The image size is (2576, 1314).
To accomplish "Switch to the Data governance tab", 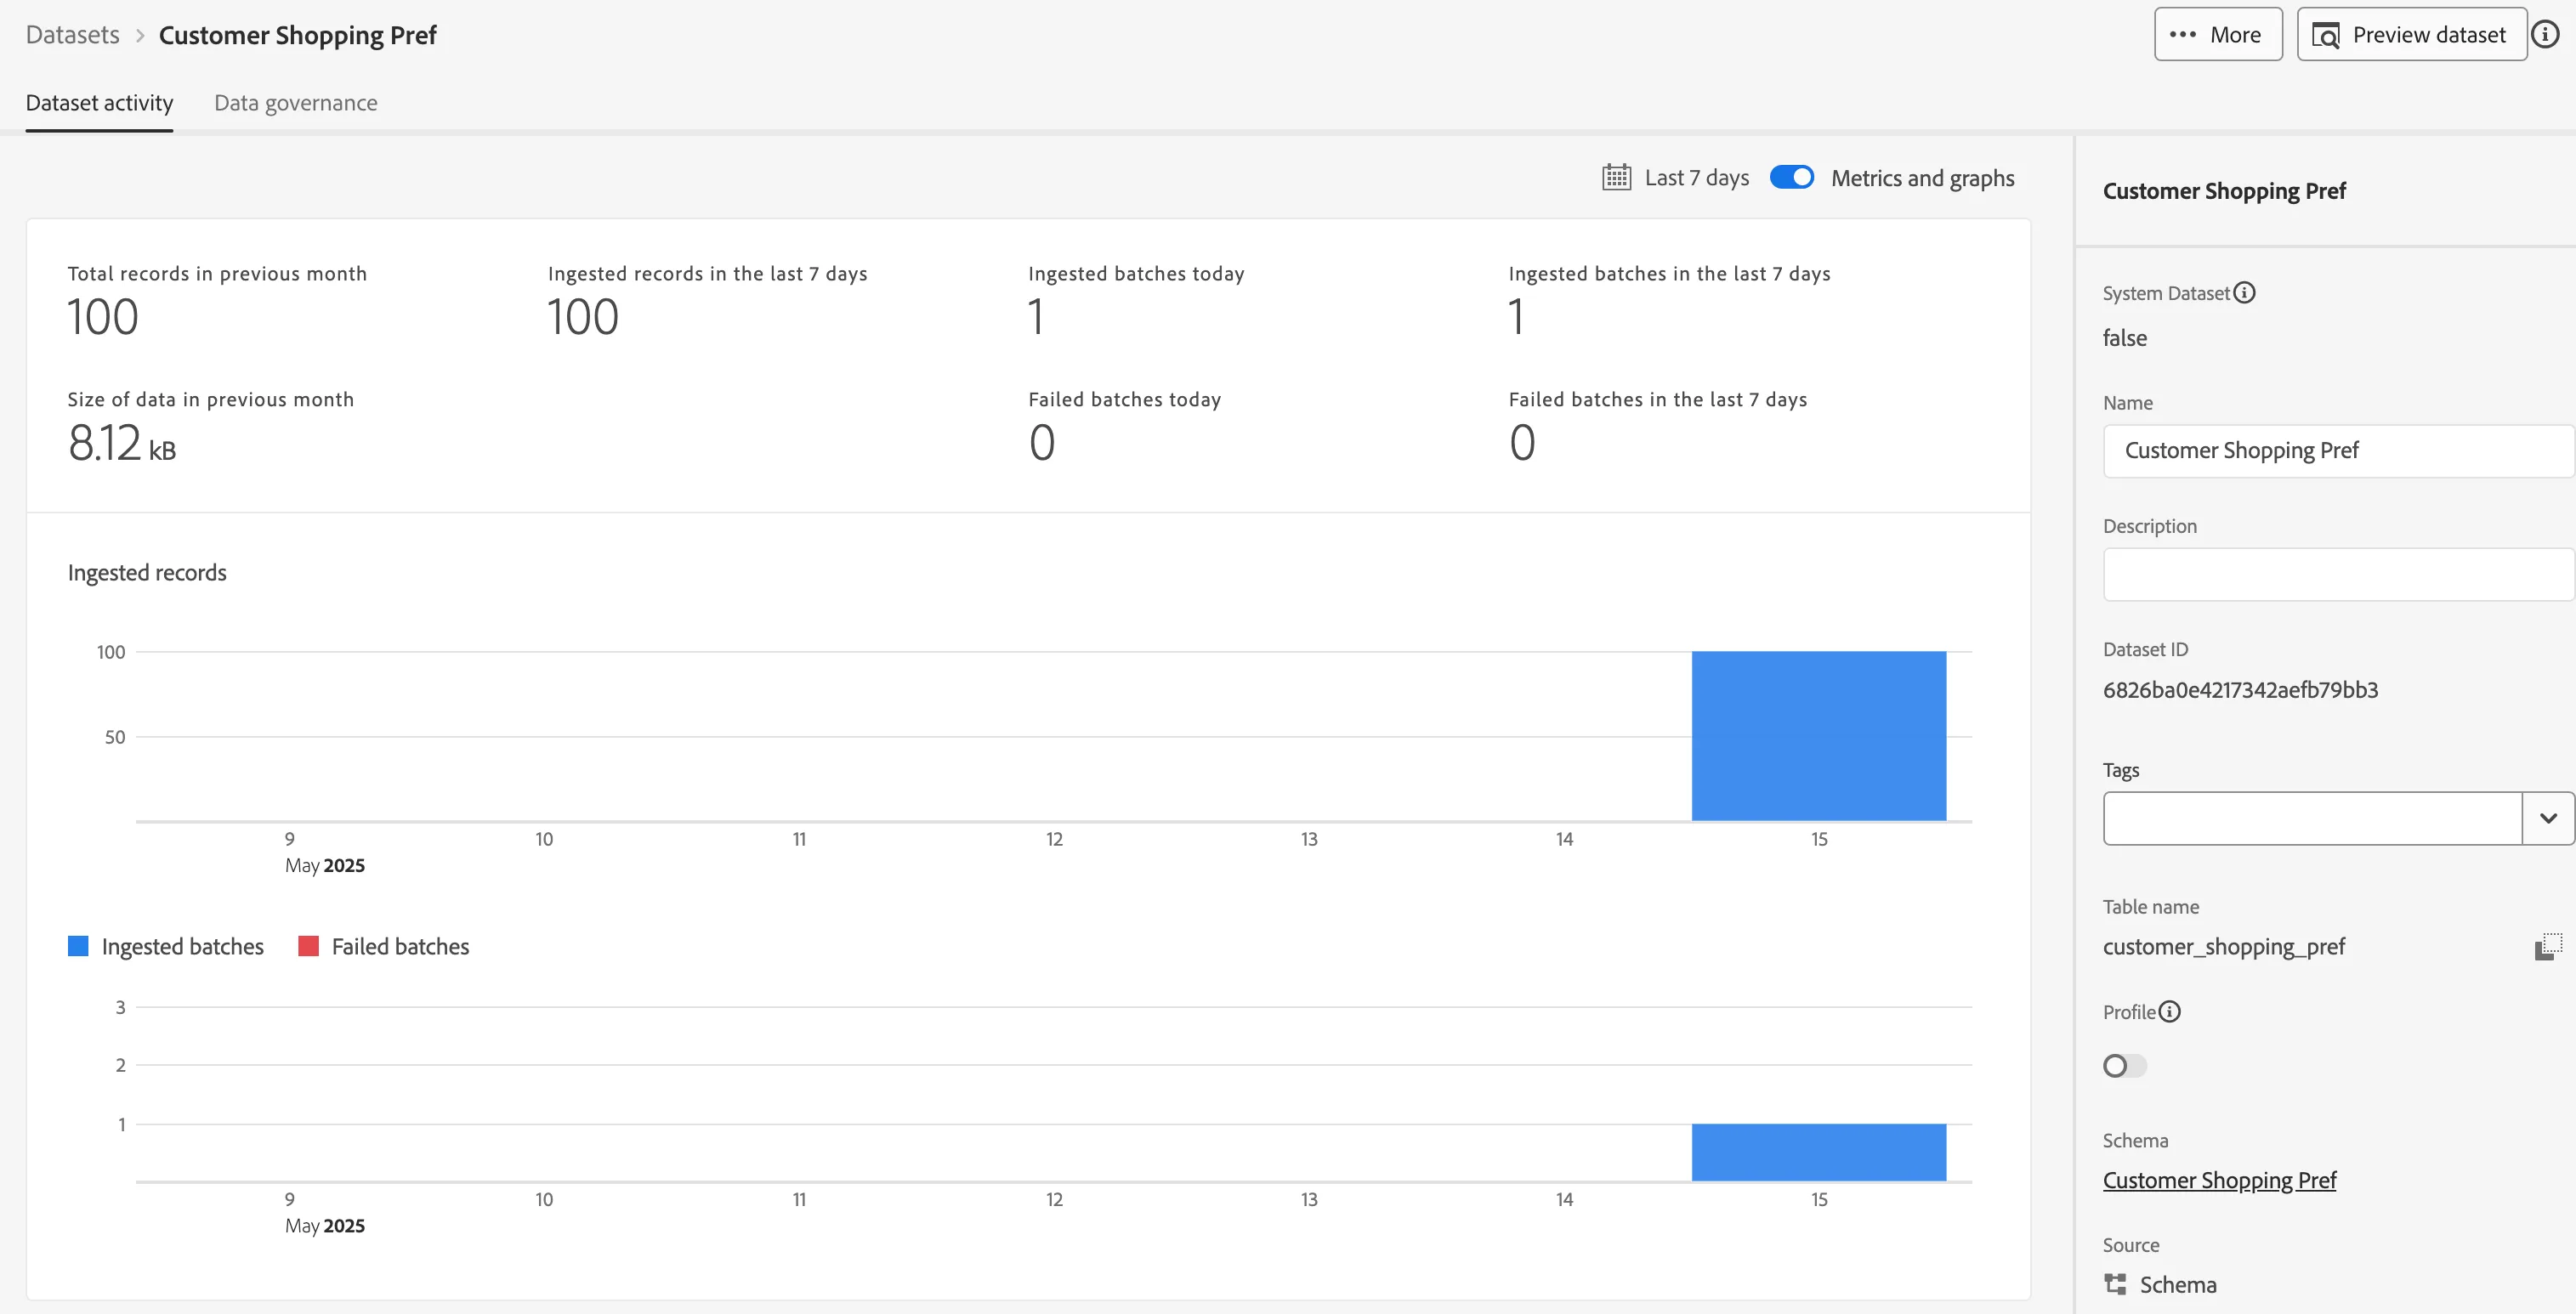I will point(296,103).
